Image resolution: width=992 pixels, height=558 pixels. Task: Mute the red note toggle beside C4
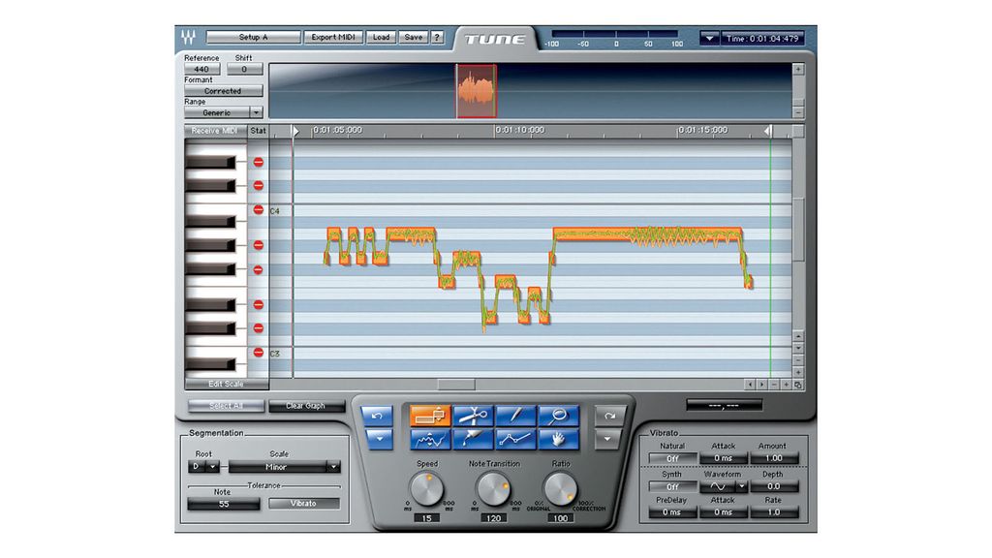tap(257, 207)
